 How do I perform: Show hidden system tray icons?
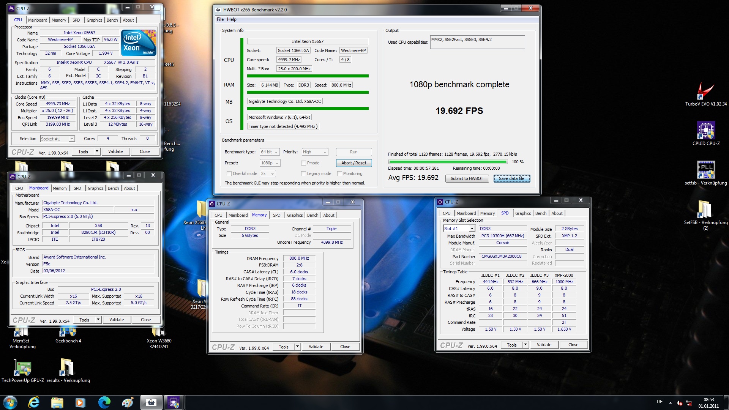(x=670, y=402)
